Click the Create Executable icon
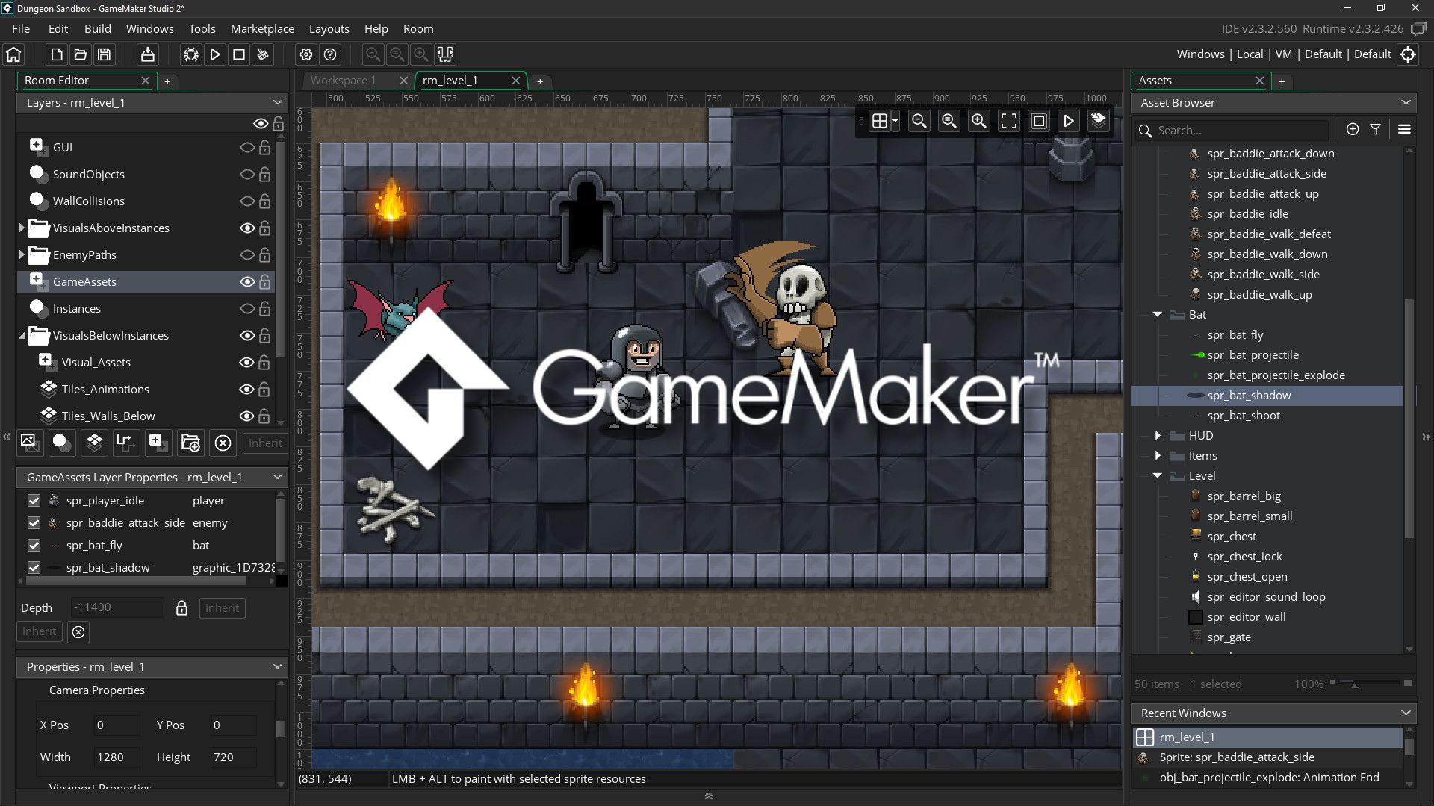 (148, 54)
